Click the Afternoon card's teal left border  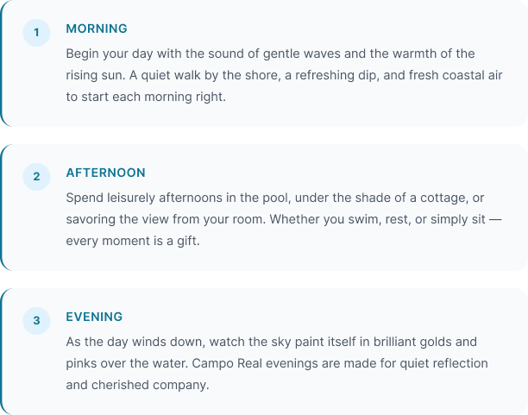pyautogui.click(x=2, y=207)
